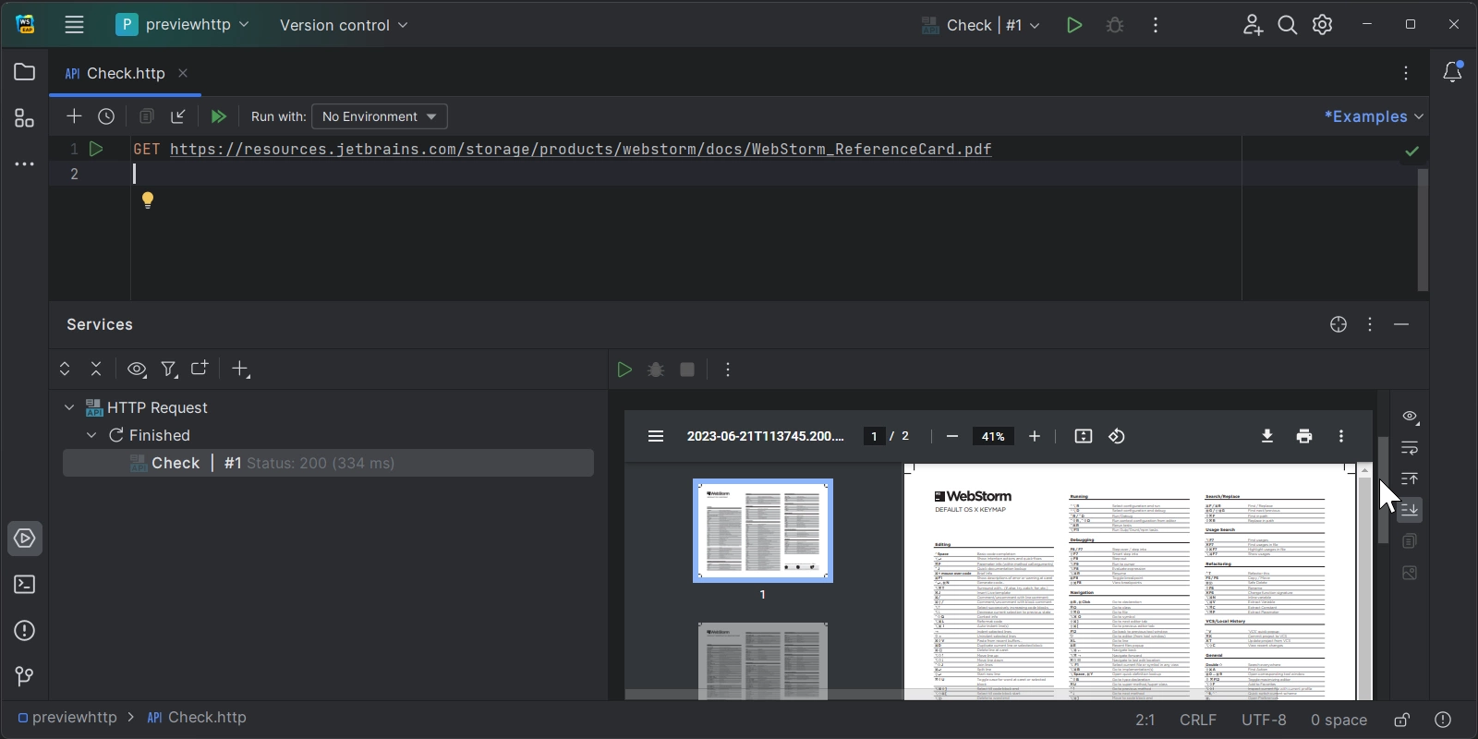The image size is (1478, 739).
Task: Open the Git tool window
Action: 25,677
